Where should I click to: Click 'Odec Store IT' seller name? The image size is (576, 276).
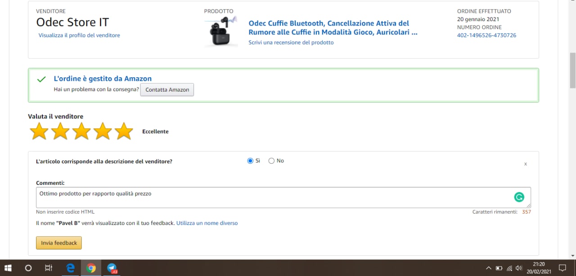(72, 22)
